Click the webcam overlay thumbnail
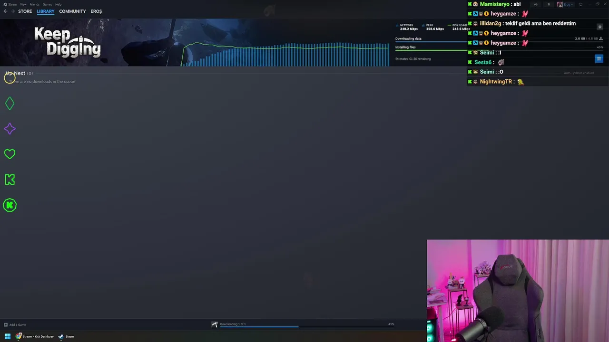 [x=518, y=291]
